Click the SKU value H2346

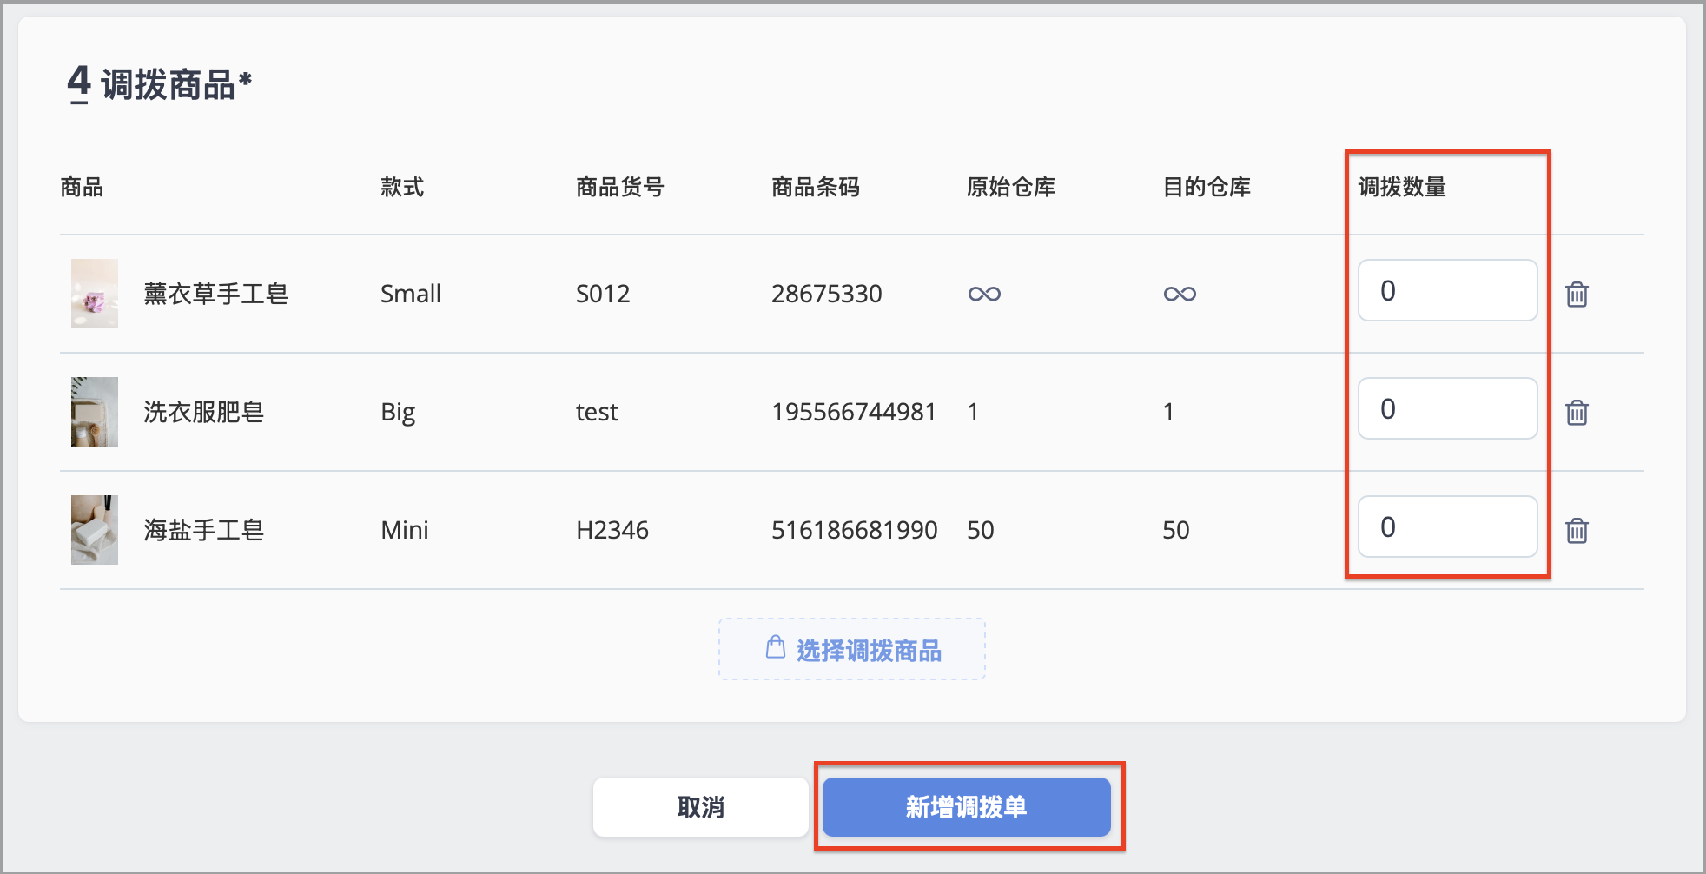click(x=612, y=530)
